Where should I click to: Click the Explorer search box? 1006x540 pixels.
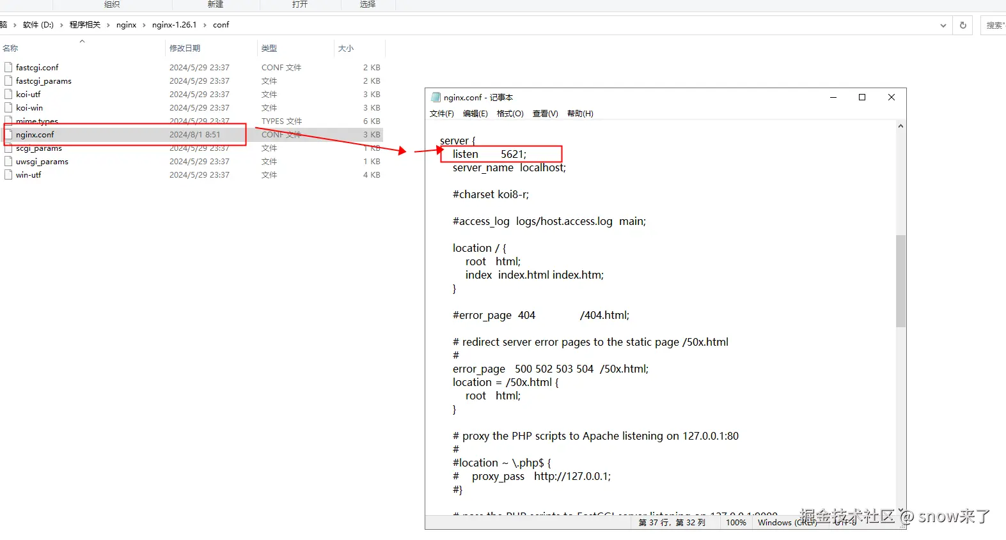[993, 26]
